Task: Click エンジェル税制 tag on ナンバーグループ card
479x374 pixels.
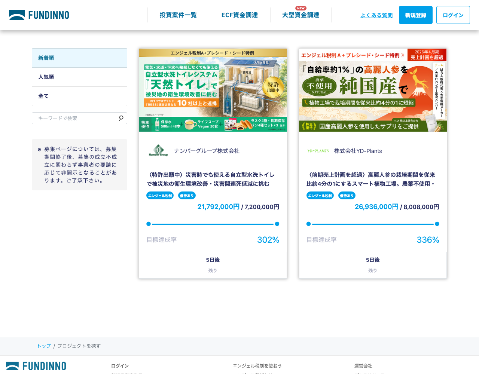Action: (160, 196)
